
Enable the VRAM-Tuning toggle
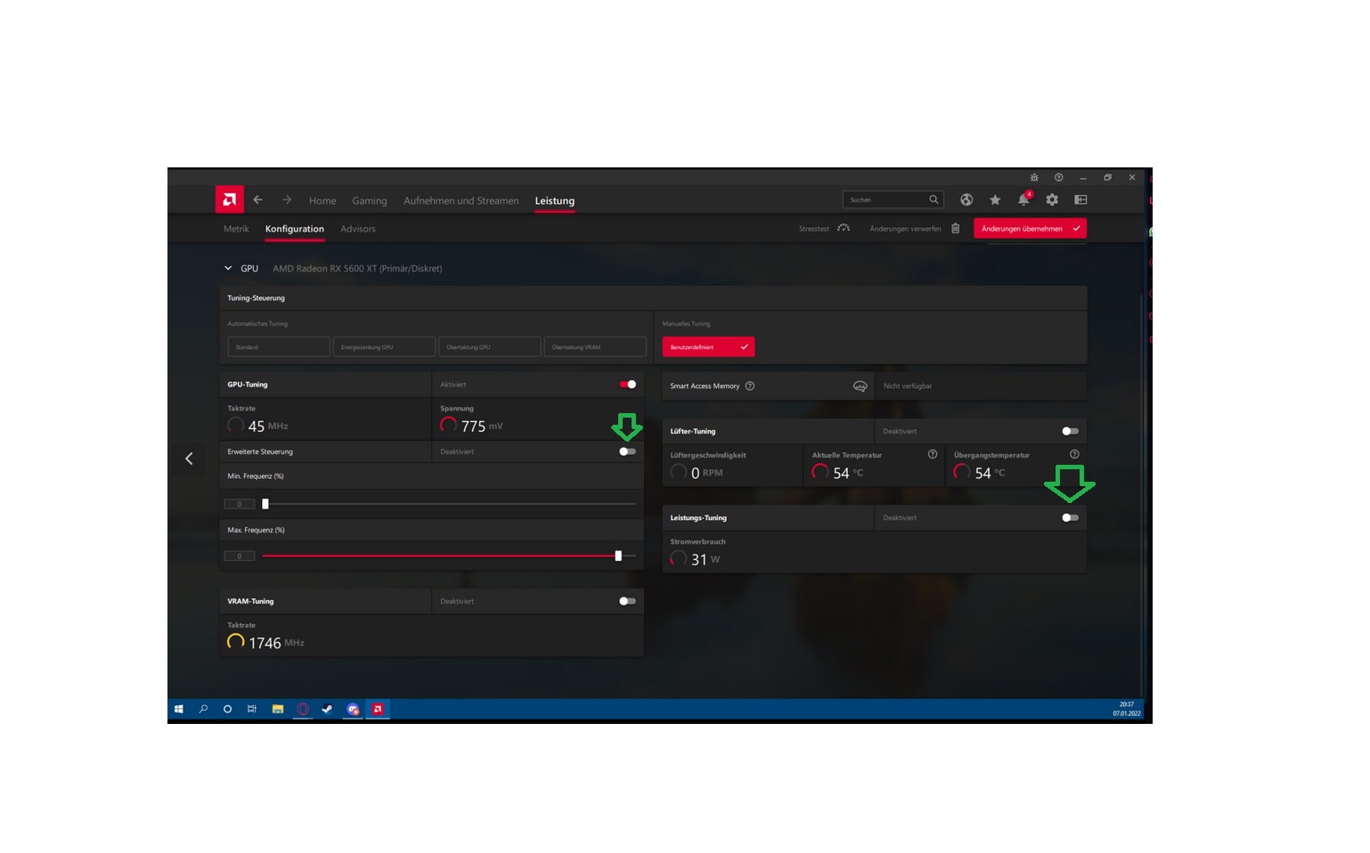point(627,601)
